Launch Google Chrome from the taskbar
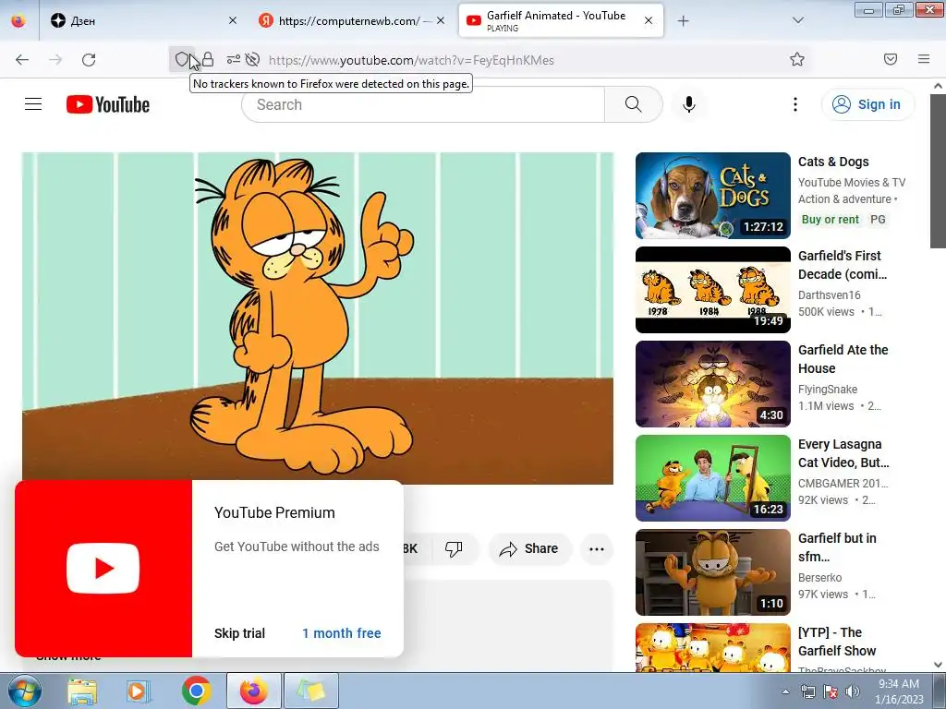 pyautogui.click(x=196, y=691)
